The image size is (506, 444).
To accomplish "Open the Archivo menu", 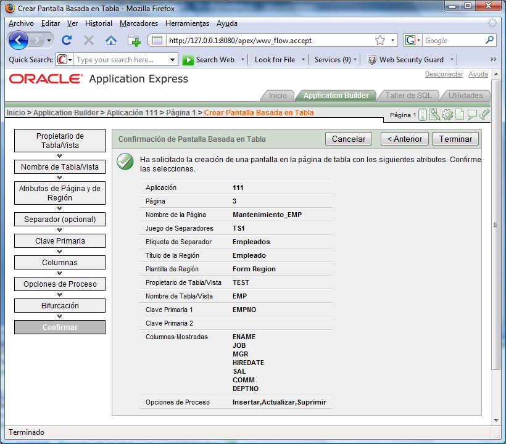I will pyautogui.click(x=22, y=23).
